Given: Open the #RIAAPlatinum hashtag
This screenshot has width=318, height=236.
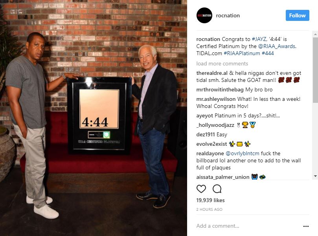Looking at the screenshot, I should [242, 53].
